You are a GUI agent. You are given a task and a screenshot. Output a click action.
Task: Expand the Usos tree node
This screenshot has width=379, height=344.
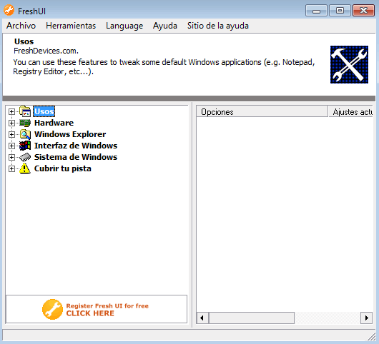point(11,111)
